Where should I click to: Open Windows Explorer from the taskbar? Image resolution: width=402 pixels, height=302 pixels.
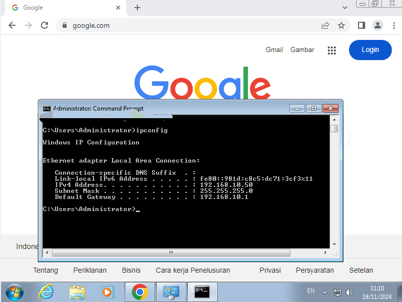tap(77, 292)
